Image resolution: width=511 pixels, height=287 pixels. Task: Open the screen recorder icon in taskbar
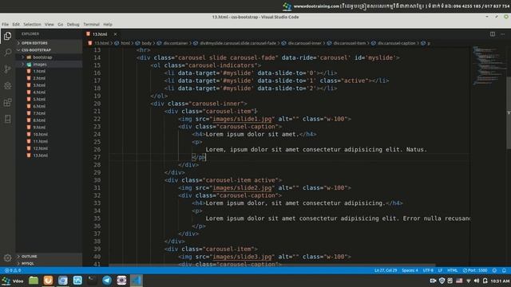pyautogui.click(x=121, y=280)
